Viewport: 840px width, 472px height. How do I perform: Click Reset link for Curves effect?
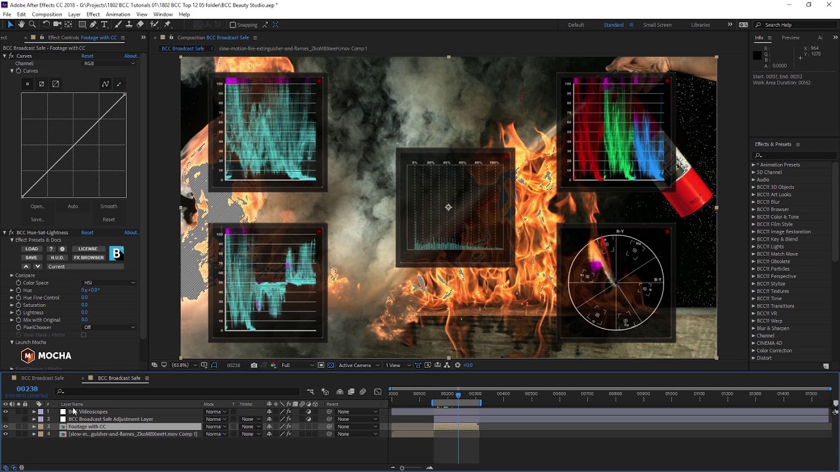point(87,56)
